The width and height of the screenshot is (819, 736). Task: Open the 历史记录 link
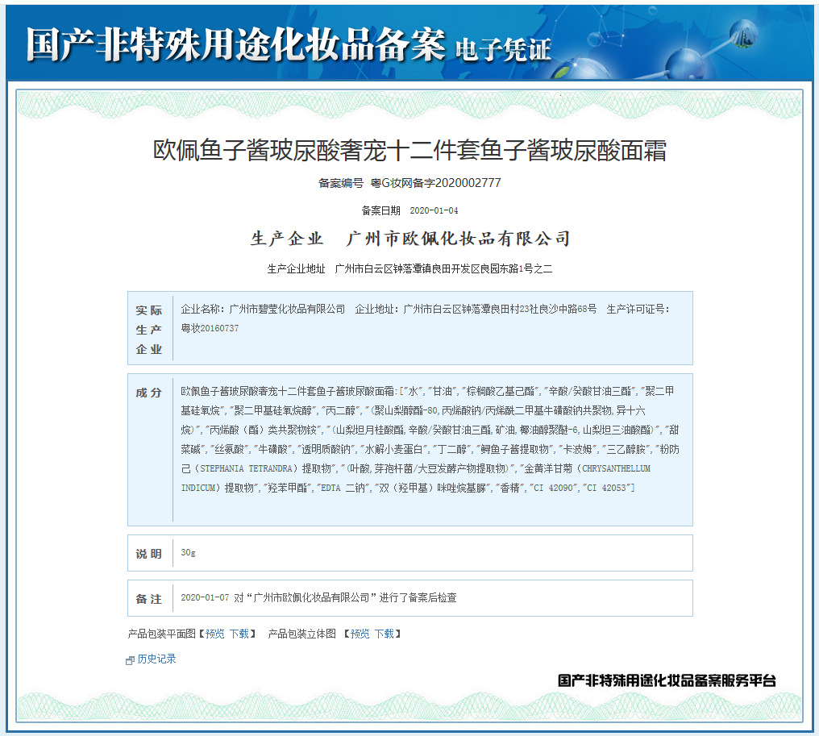[x=156, y=659]
